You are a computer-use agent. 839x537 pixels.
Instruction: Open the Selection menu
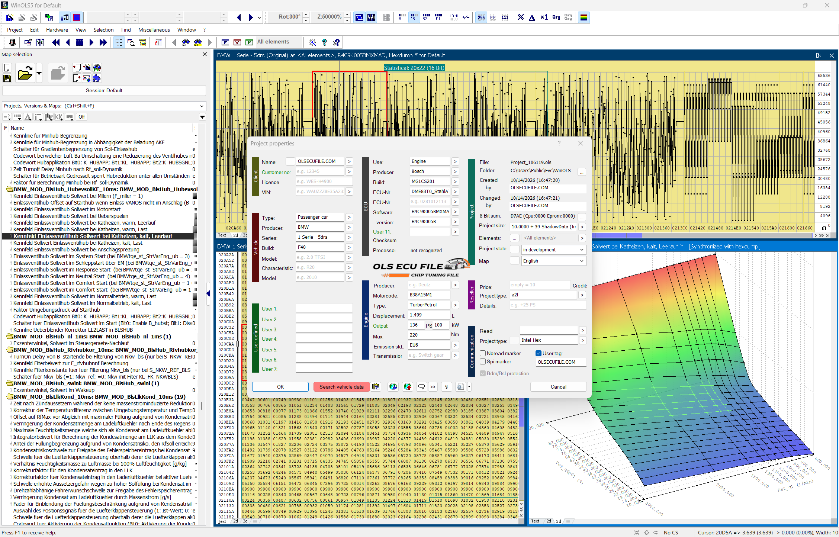point(103,30)
